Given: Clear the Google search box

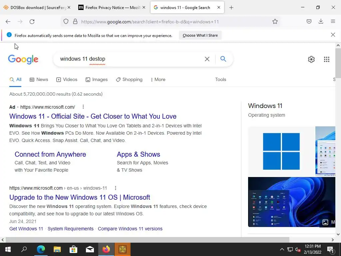Looking at the screenshot, I should click(x=207, y=59).
